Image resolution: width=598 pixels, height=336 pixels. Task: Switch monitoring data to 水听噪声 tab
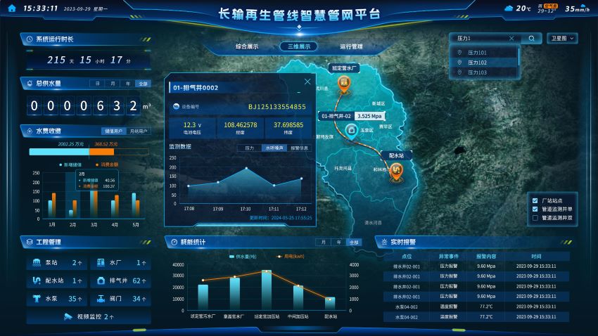click(x=274, y=148)
